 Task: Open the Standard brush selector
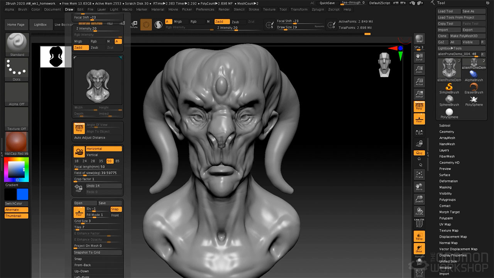[x=17, y=44]
